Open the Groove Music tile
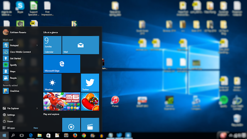The image size is (247, 139). 71,125
